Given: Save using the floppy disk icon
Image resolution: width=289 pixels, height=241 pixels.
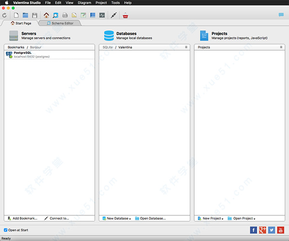Looking at the screenshot, I should pyautogui.click(x=35, y=15).
